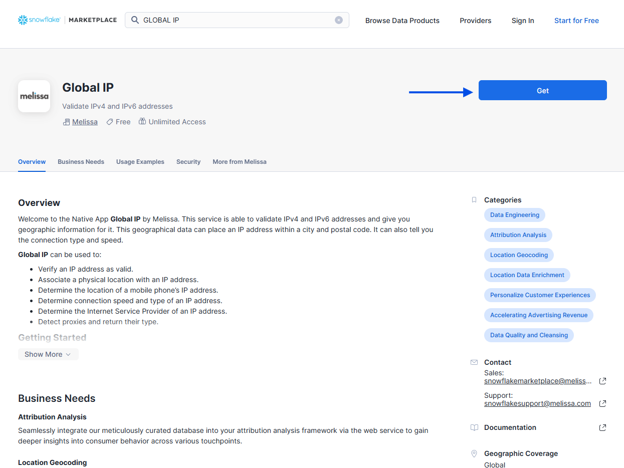
Task: Open the More from Melissa tab
Action: click(x=240, y=162)
